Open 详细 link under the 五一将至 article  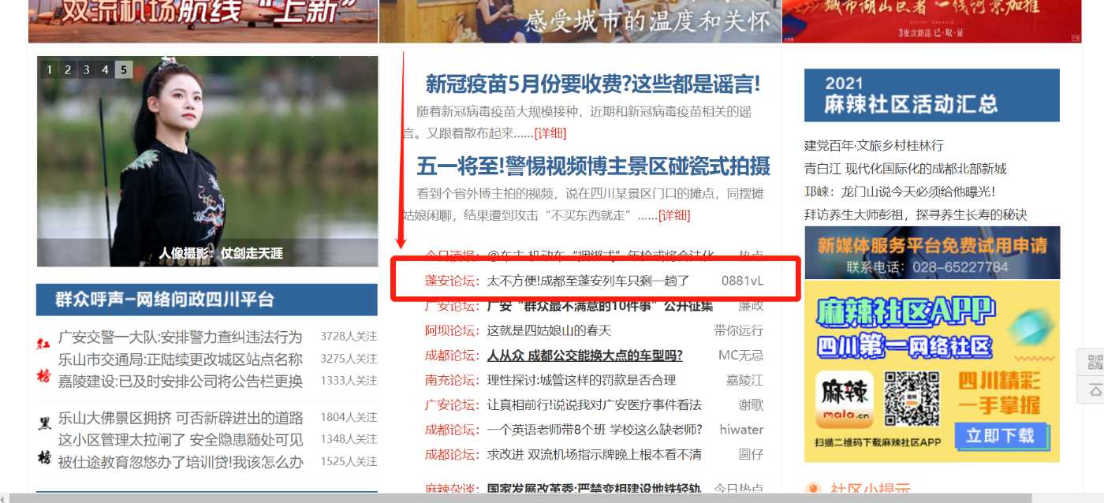click(674, 214)
